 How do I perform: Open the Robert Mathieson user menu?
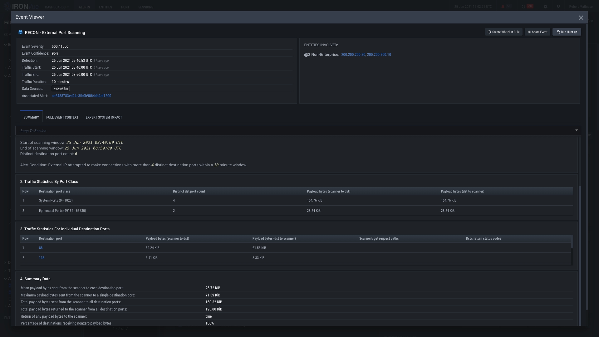point(582,7)
